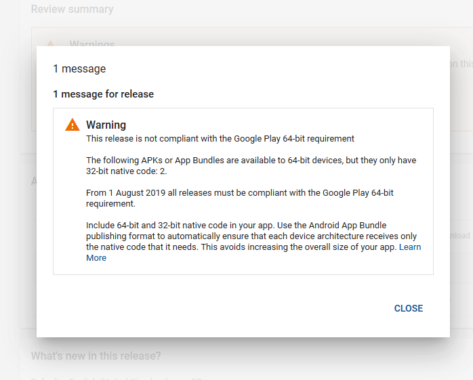This screenshot has width=473, height=380.
Task: Click the orange warning triangle icon
Action: tap(73, 125)
